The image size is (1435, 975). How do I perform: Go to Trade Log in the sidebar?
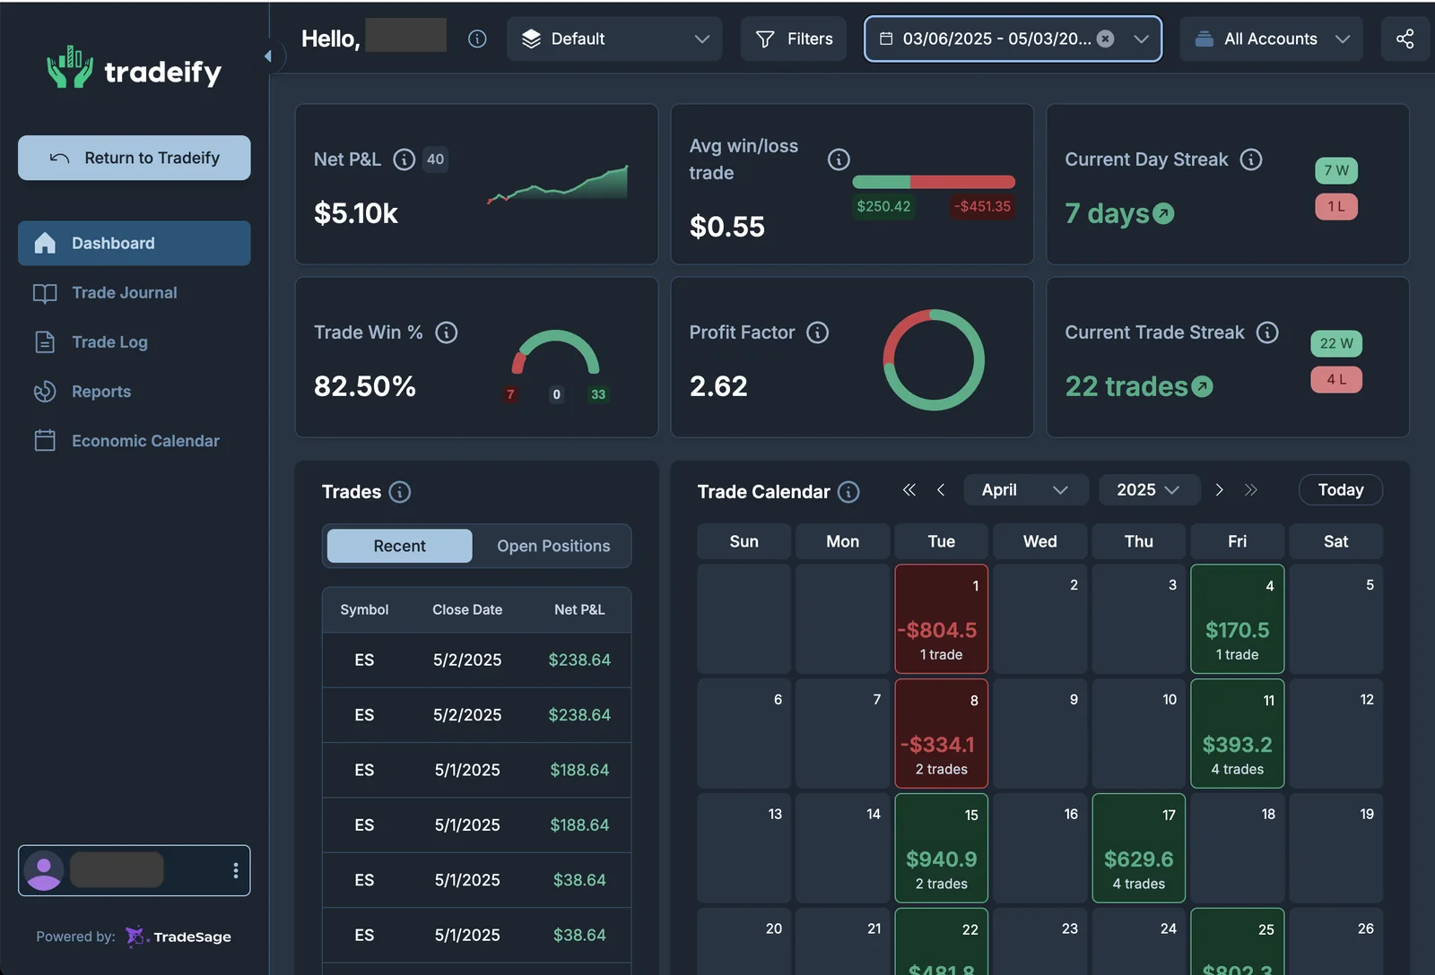(135, 342)
